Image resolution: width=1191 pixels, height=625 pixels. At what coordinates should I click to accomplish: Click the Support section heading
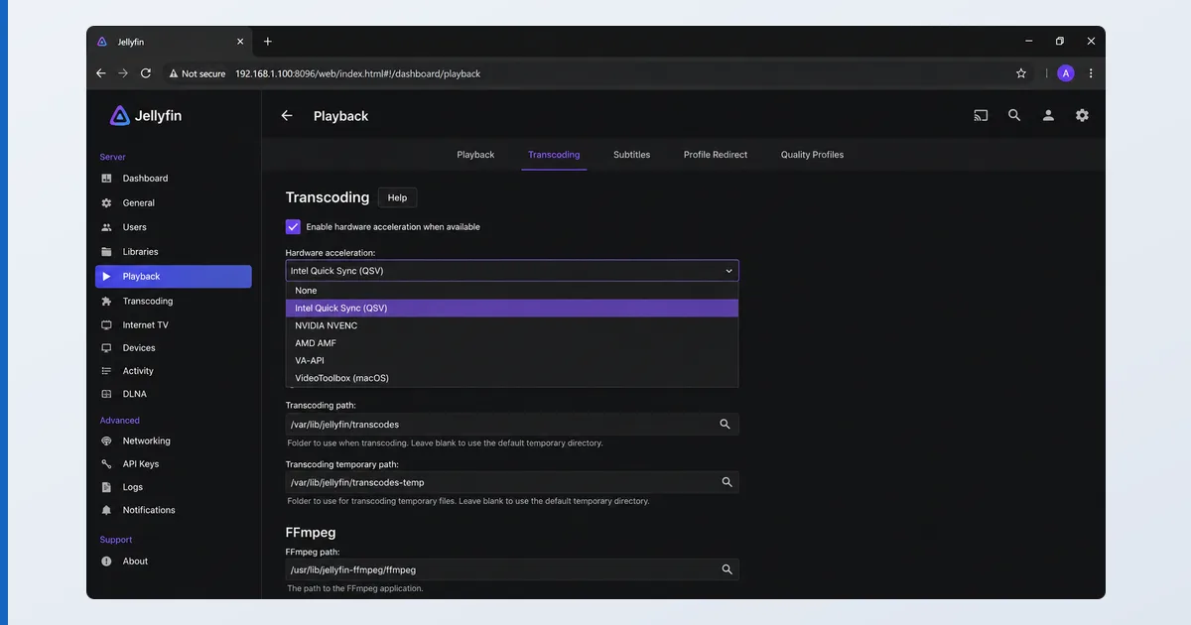[x=116, y=540]
